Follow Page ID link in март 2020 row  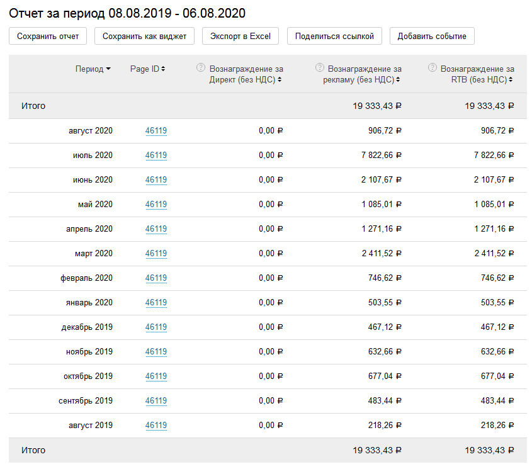(156, 254)
